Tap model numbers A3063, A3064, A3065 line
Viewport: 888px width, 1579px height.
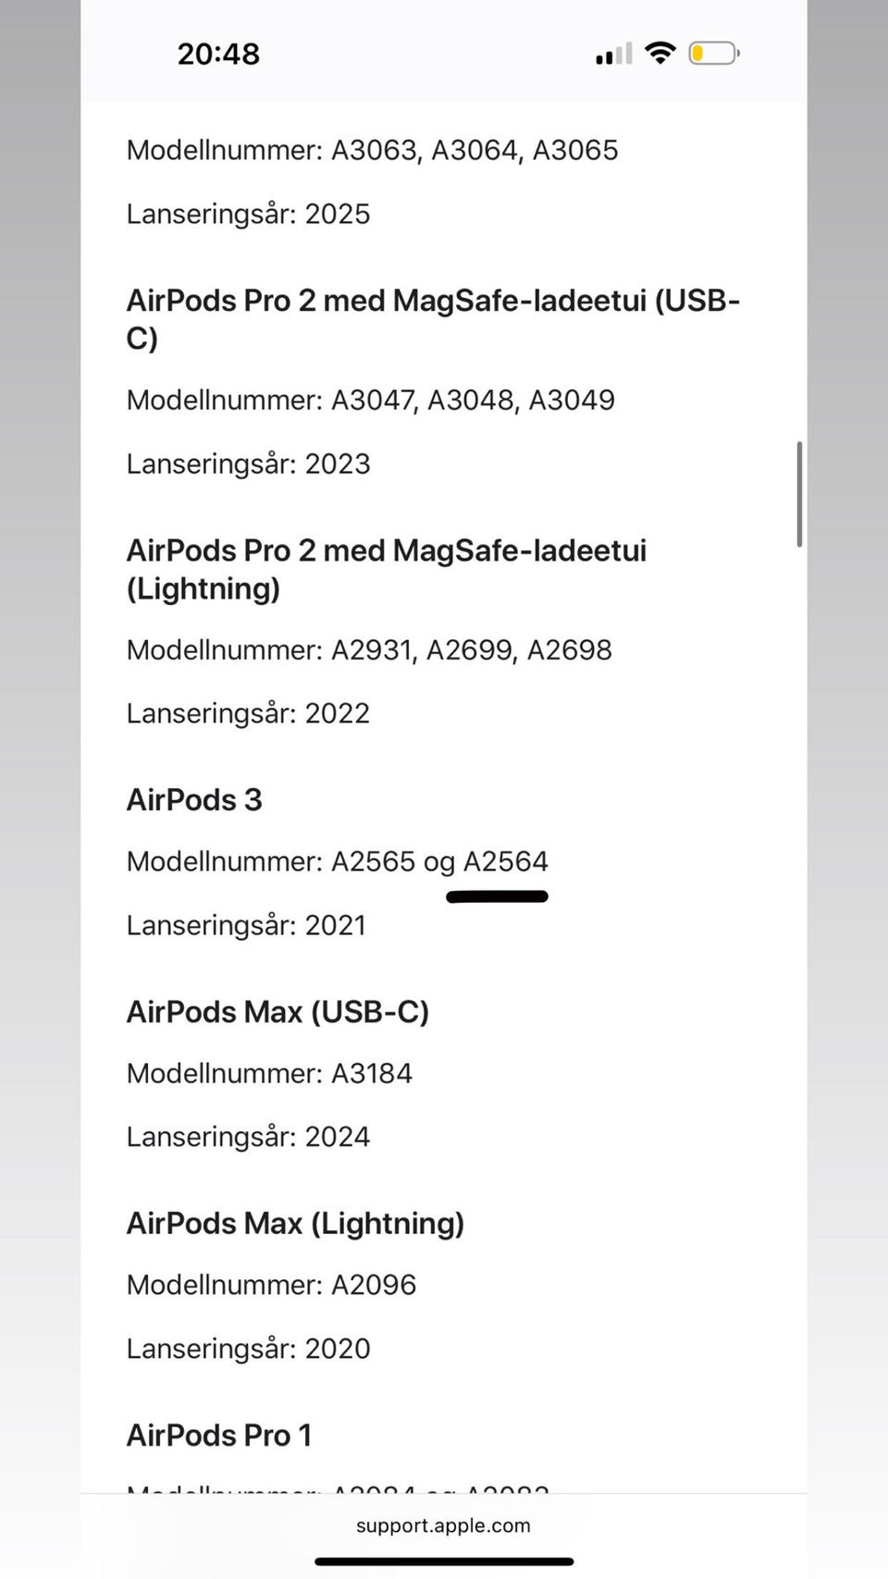pyautogui.click(x=372, y=150)
